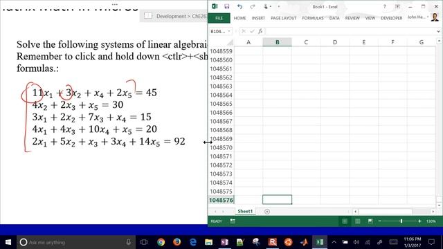Open File Explorer from the taskbar
The height and width of the screenshot is (249, 443).
[x=209, y=242]
